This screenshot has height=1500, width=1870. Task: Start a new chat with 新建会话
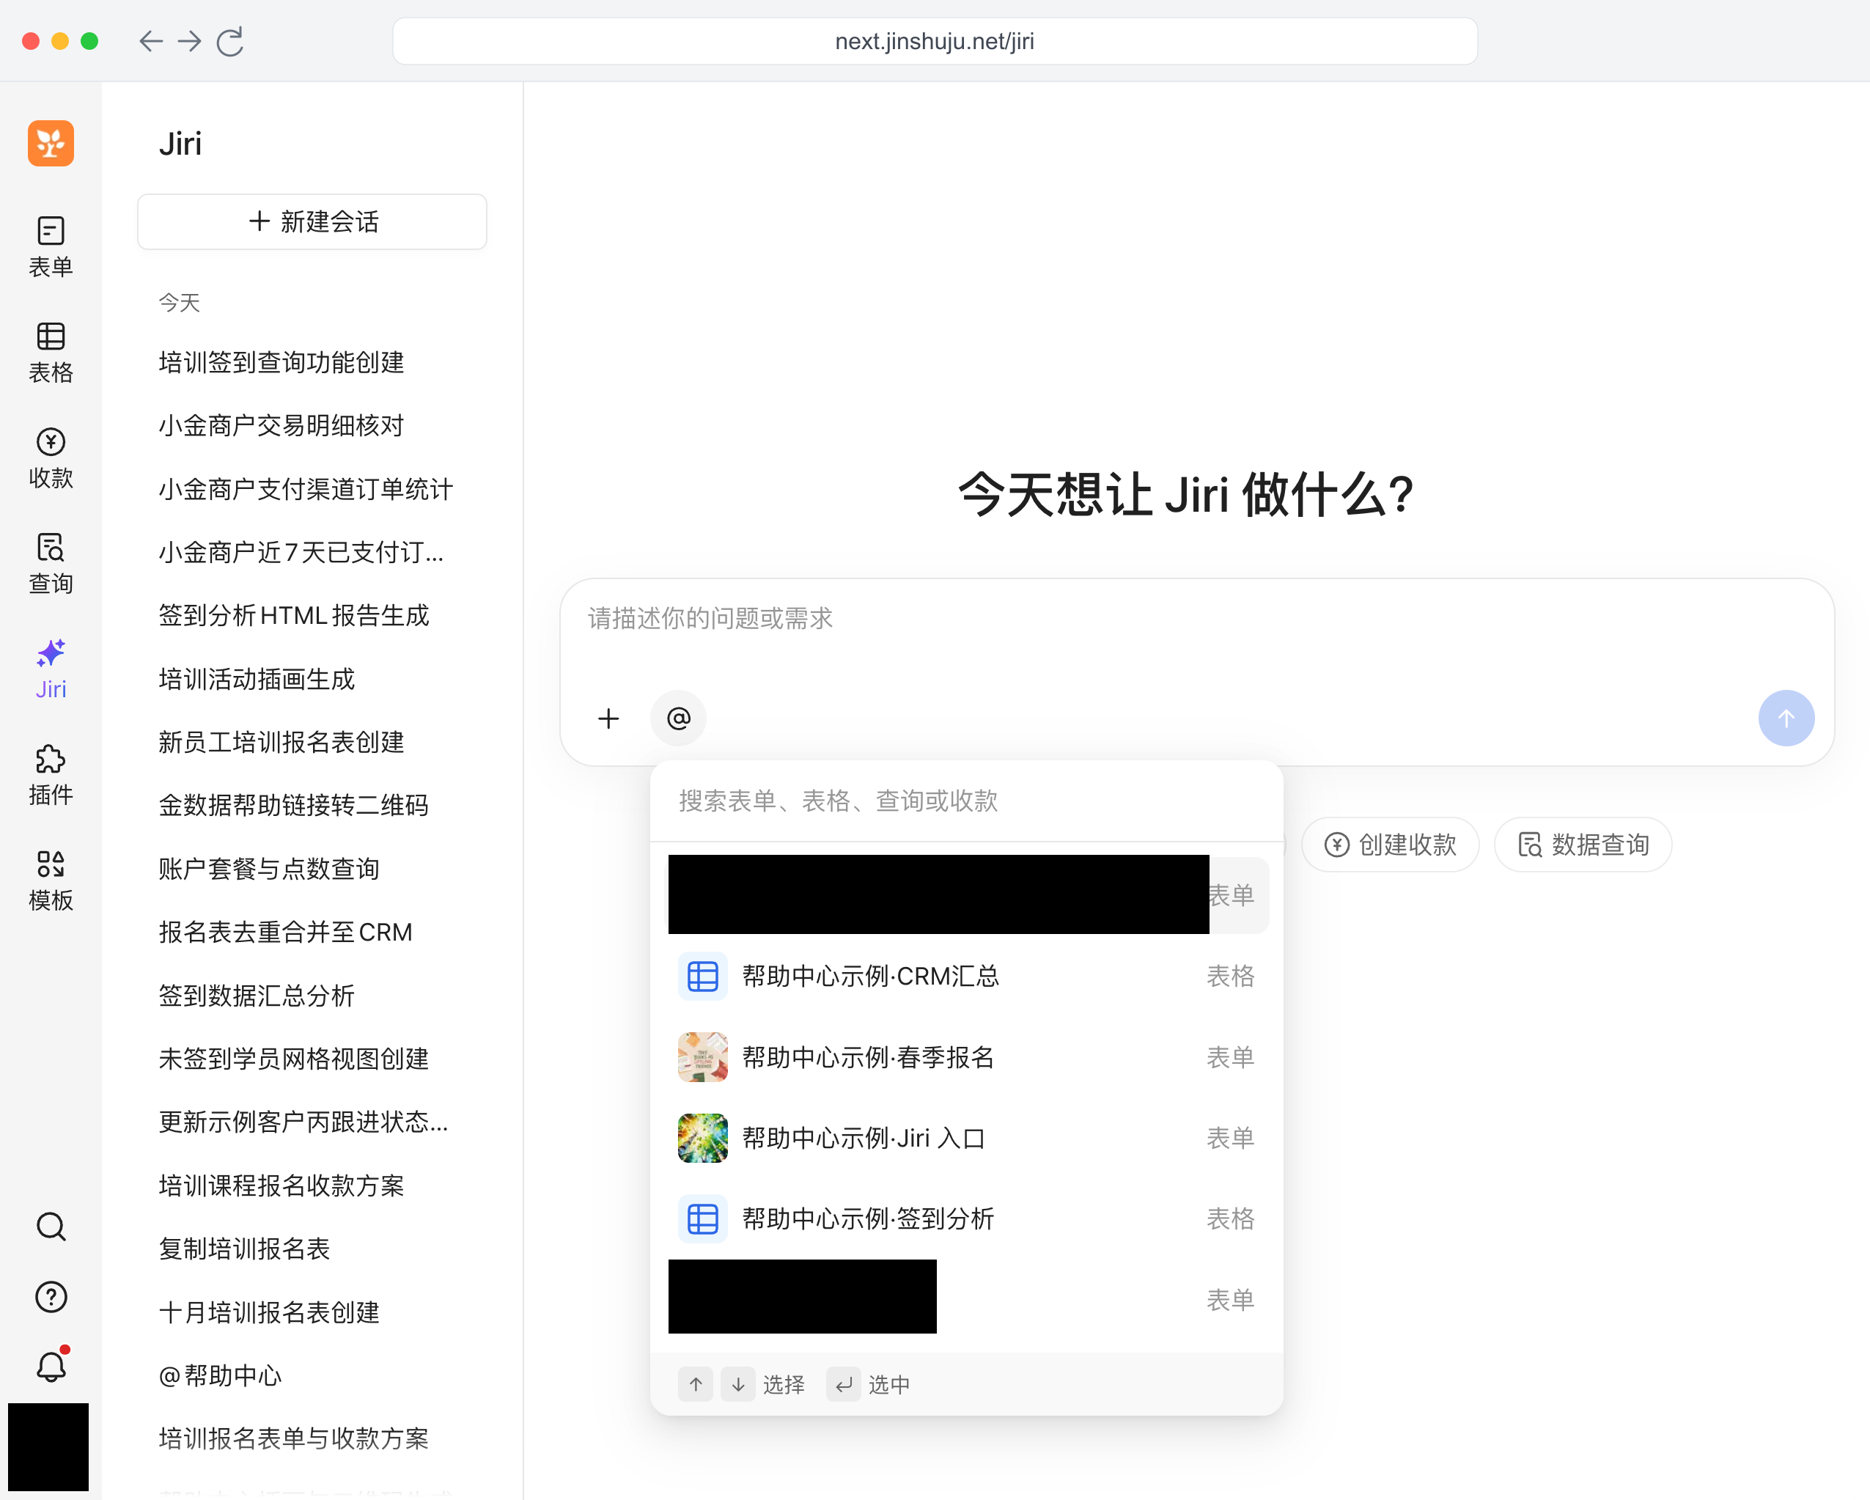coord(312,221)
